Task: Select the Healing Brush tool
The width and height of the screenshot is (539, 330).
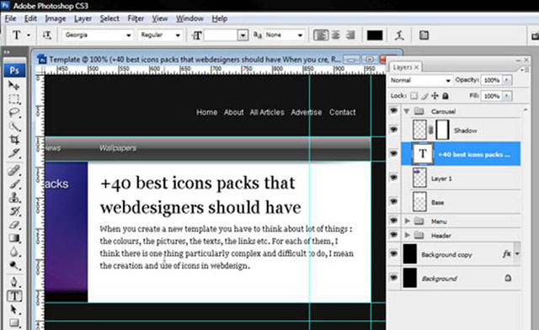Action: [x=13, y=170]
